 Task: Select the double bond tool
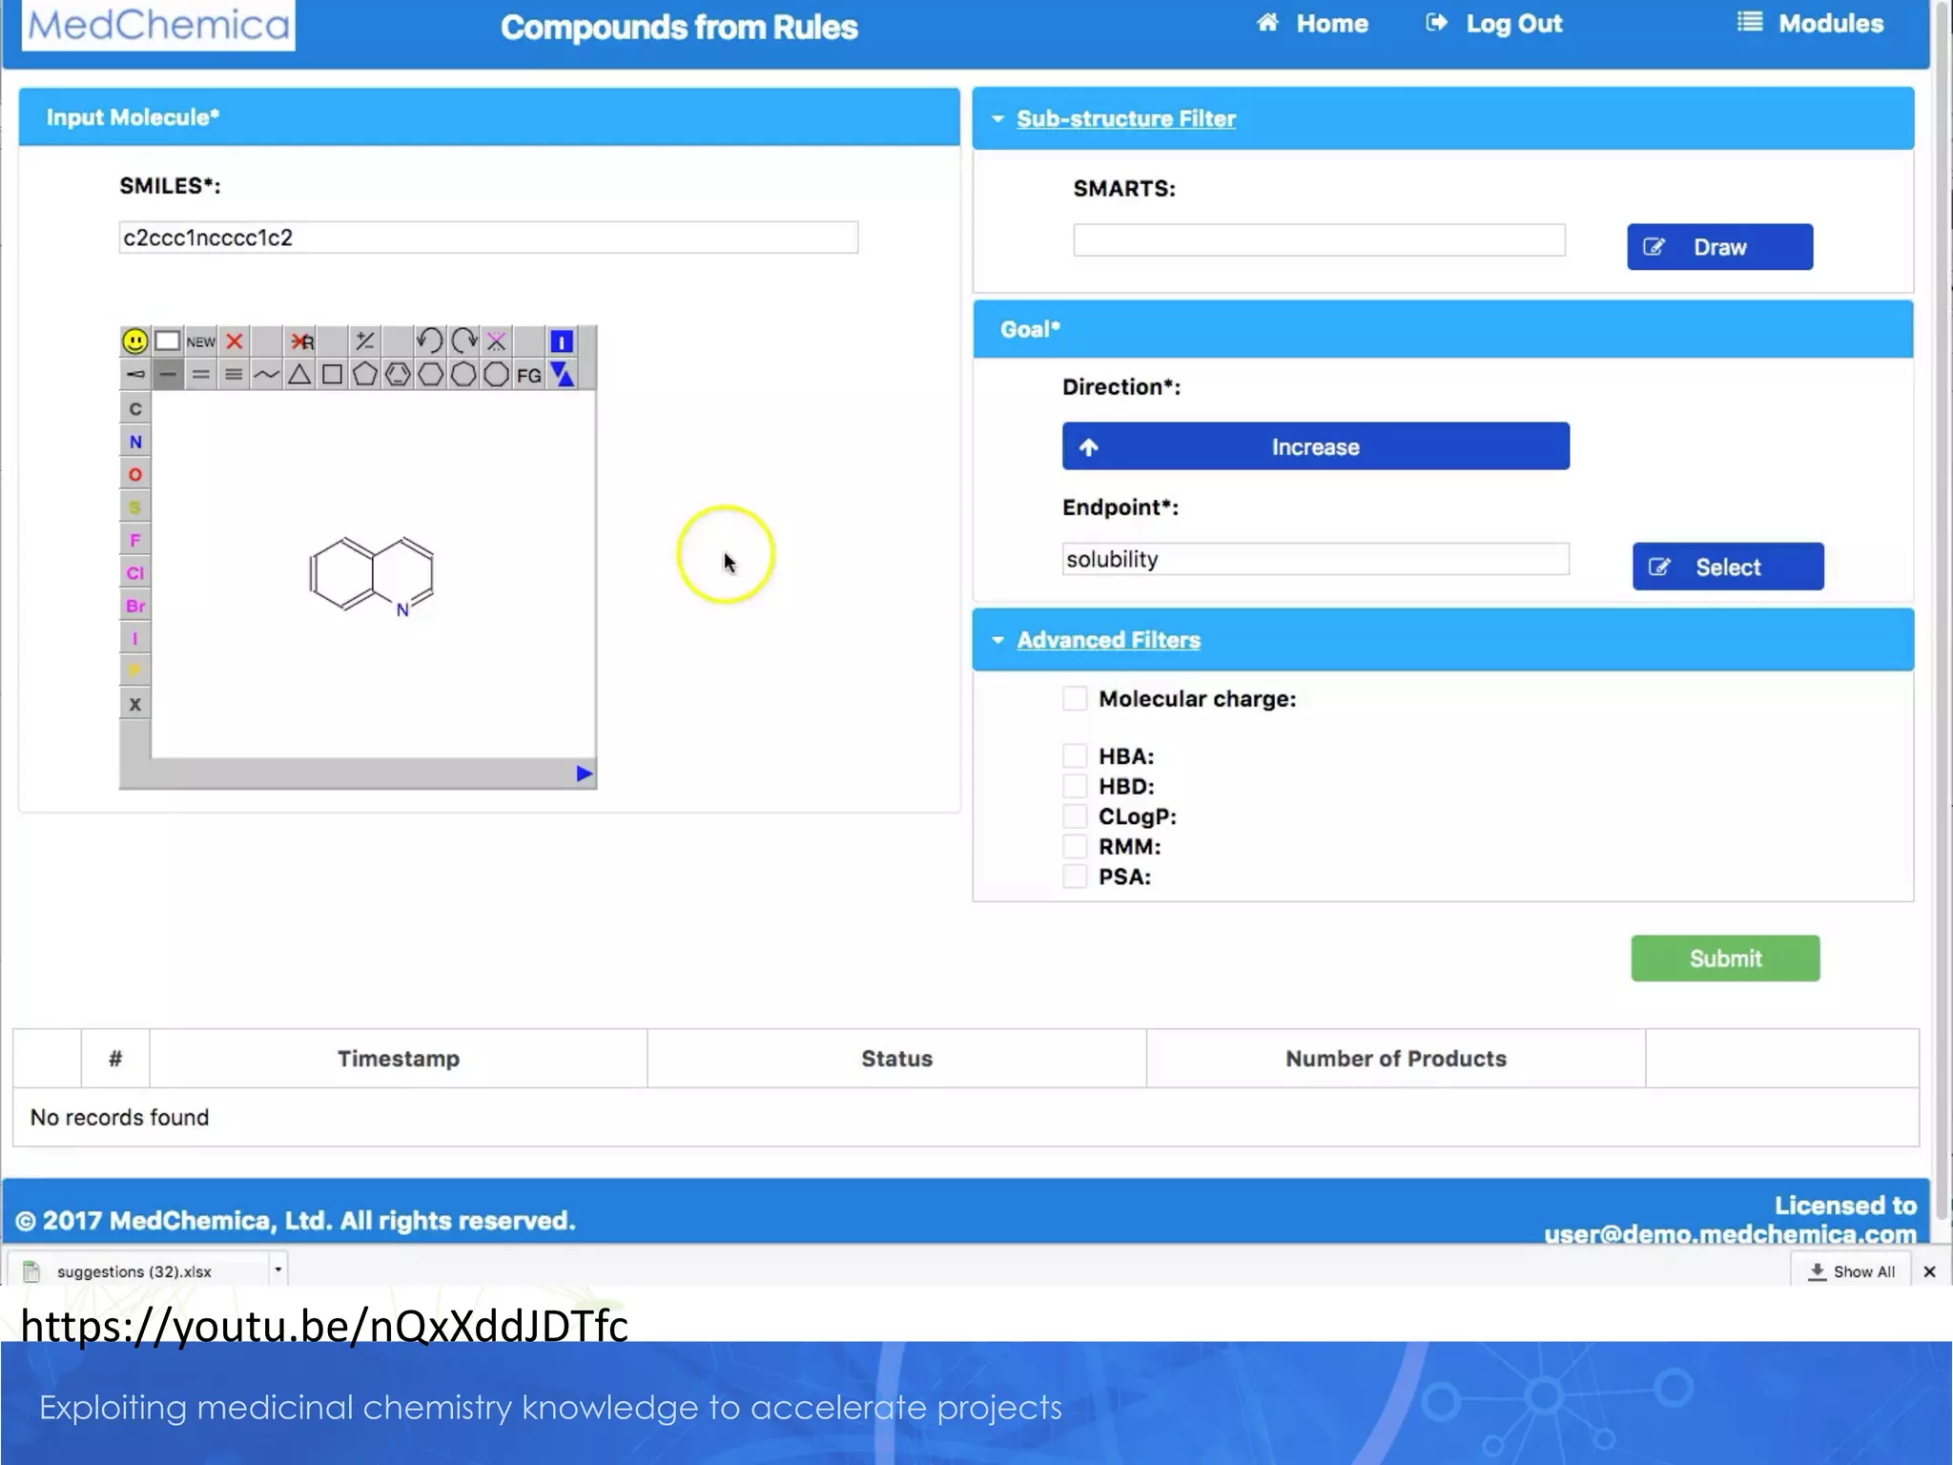(200, 375)
